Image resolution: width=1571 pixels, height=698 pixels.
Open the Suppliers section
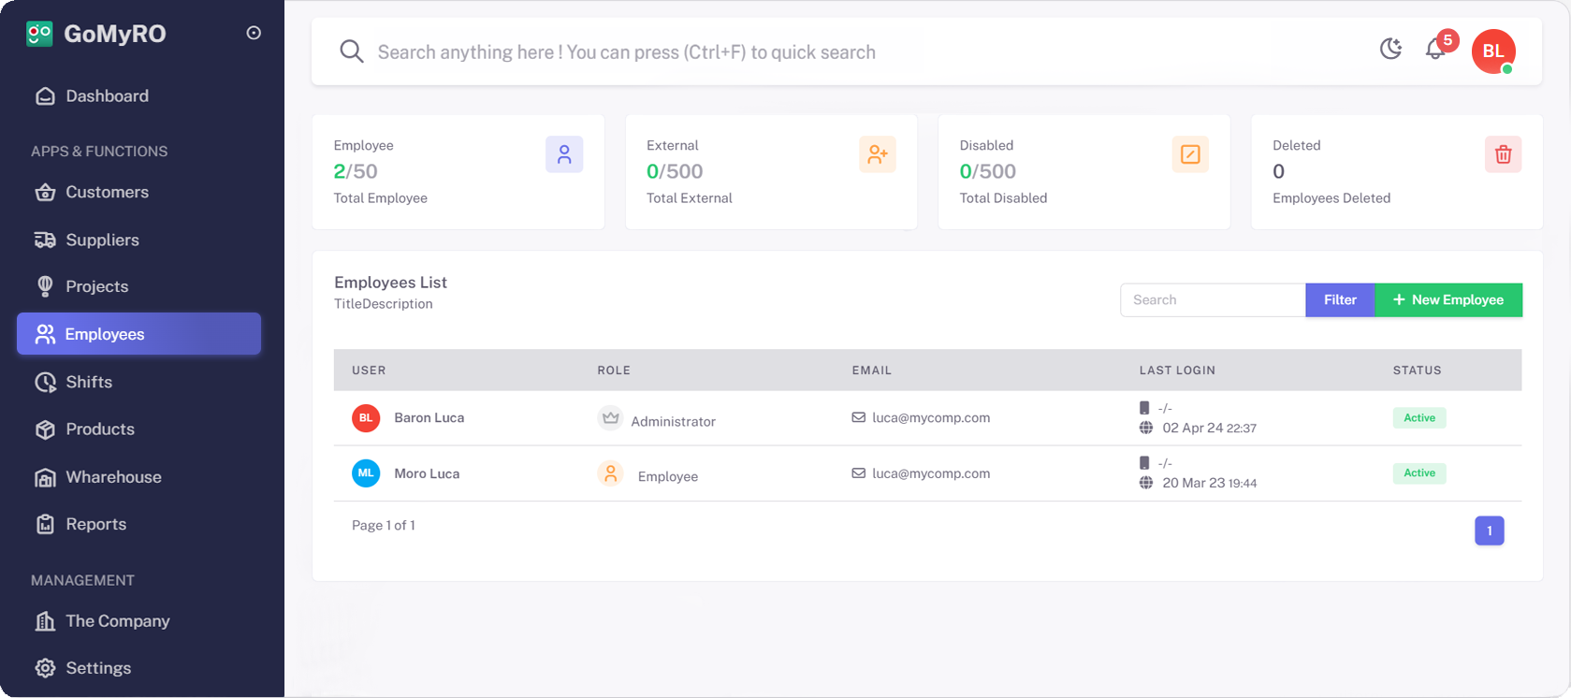tap(102, 240)
